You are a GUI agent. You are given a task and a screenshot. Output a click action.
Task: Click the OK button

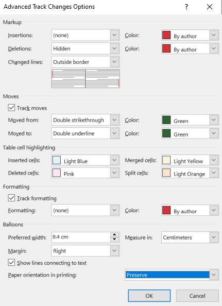click(x=149, y=296)
